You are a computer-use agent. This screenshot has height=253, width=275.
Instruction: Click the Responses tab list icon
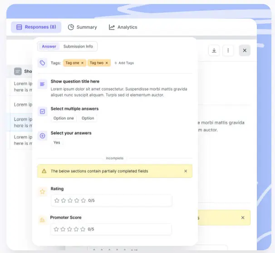coord(19,27)
